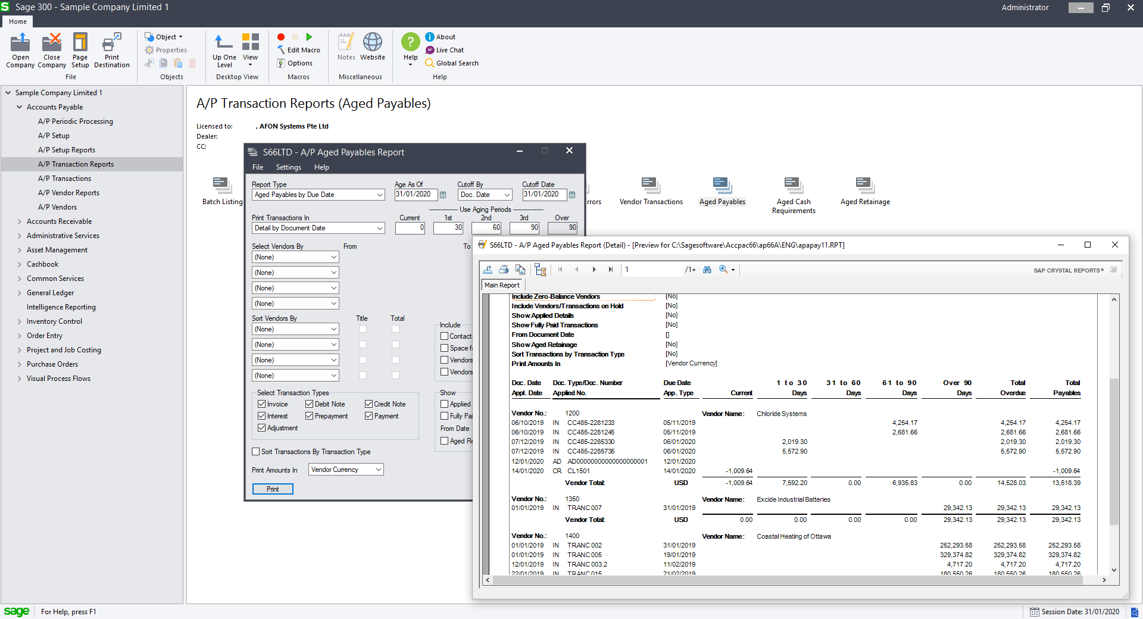Select the Main Report tab in preview
This screenshot has width=1143, height=619.
[x=502, y=285]
